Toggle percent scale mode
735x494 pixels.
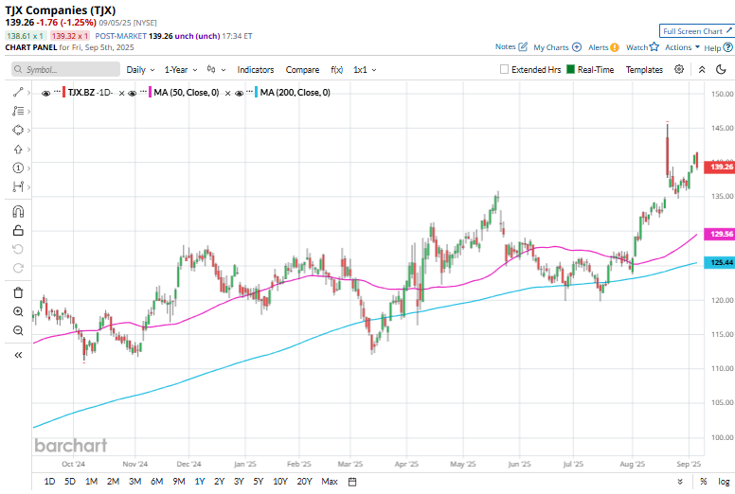[703, 482]
